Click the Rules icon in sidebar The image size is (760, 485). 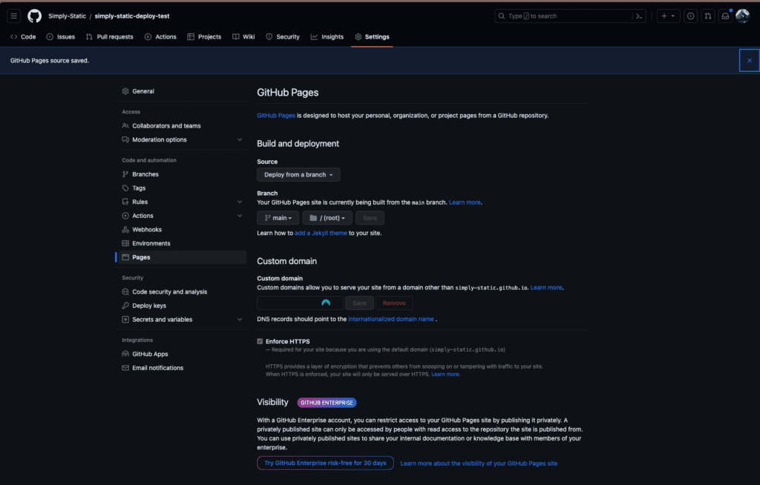(x=125, y=202)
